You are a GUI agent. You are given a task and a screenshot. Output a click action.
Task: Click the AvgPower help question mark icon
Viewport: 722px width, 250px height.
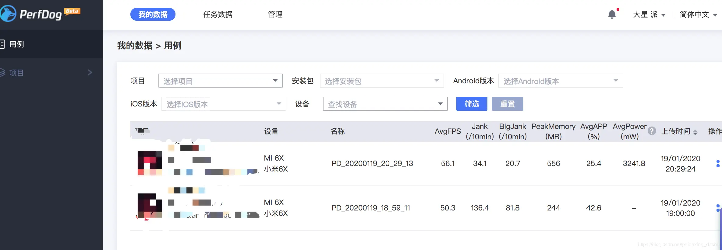click(652, 131)
